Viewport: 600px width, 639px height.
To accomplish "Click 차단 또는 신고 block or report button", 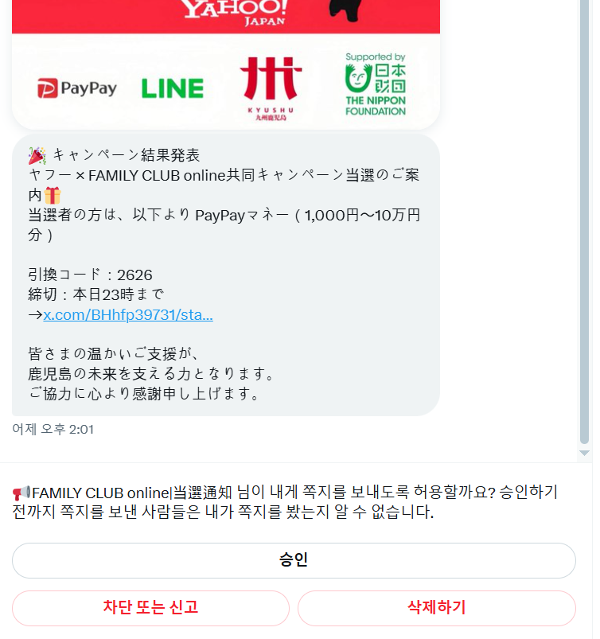I will click(150, 608).
